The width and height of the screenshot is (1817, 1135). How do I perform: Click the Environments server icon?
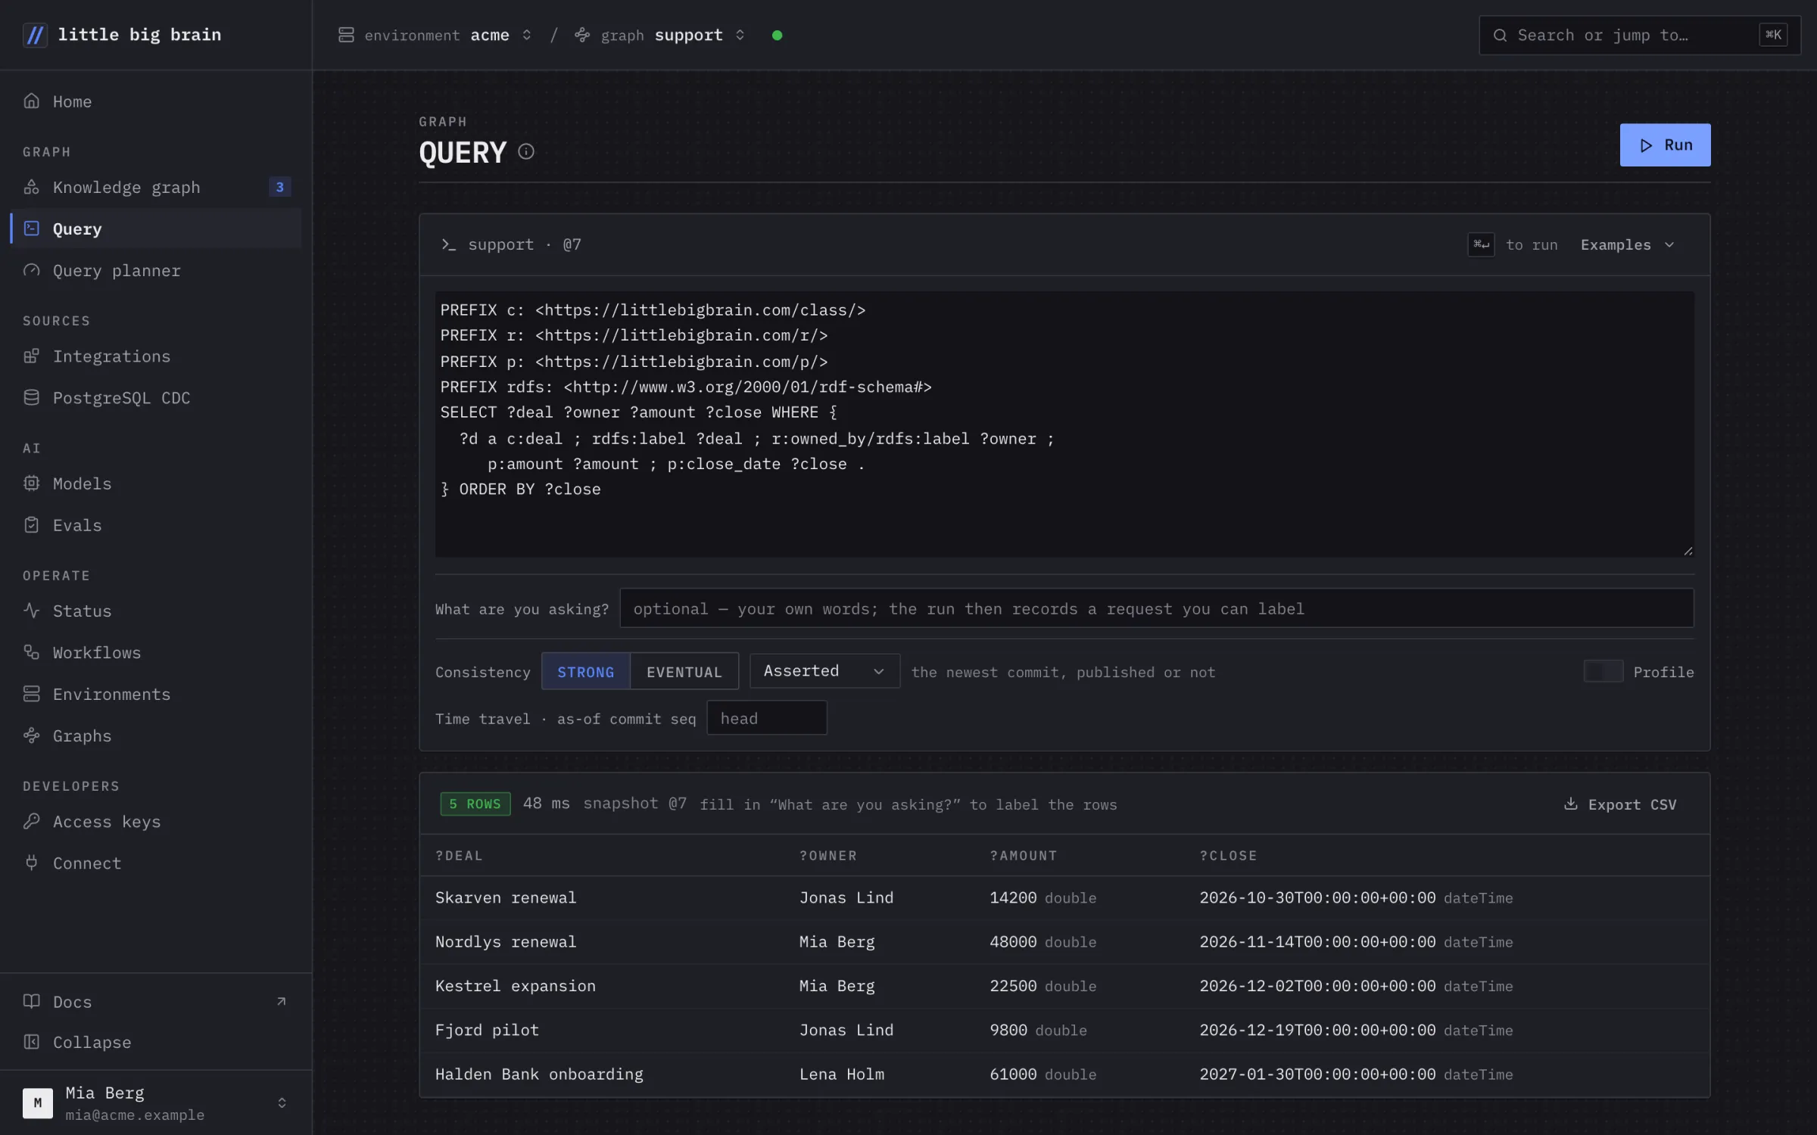31,693
